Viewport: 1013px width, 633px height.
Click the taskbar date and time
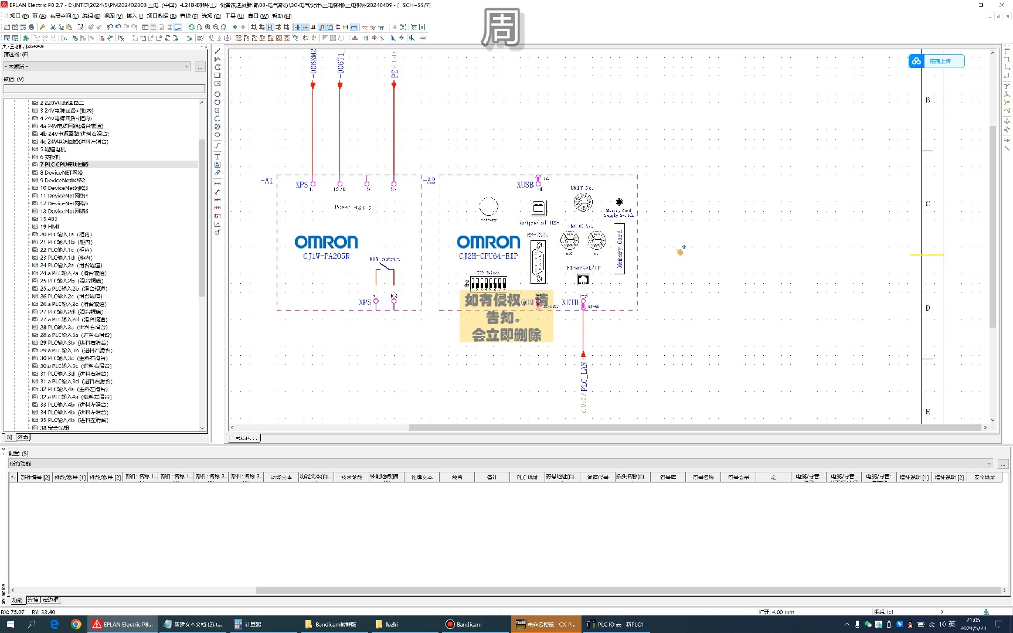coord(973,624)
